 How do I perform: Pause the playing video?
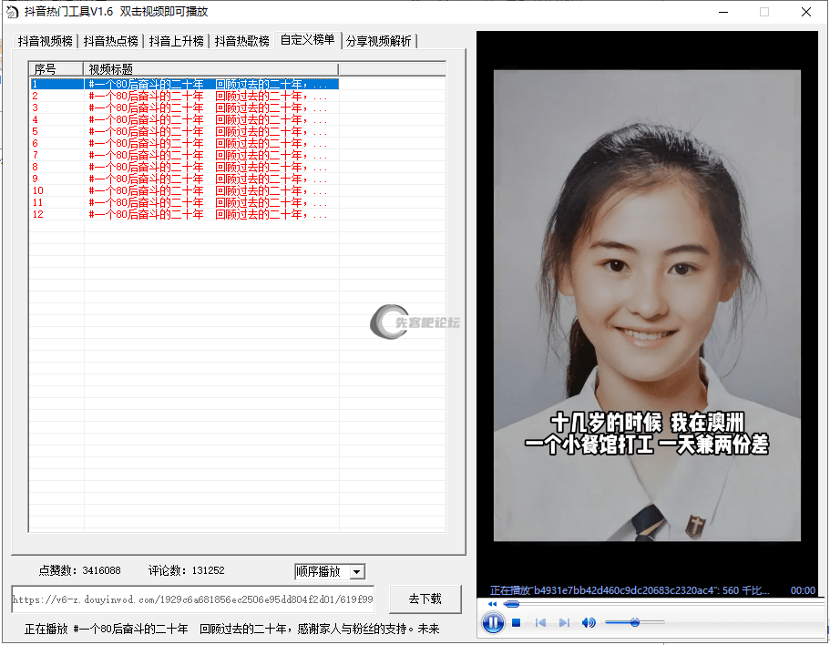point(492,623)
